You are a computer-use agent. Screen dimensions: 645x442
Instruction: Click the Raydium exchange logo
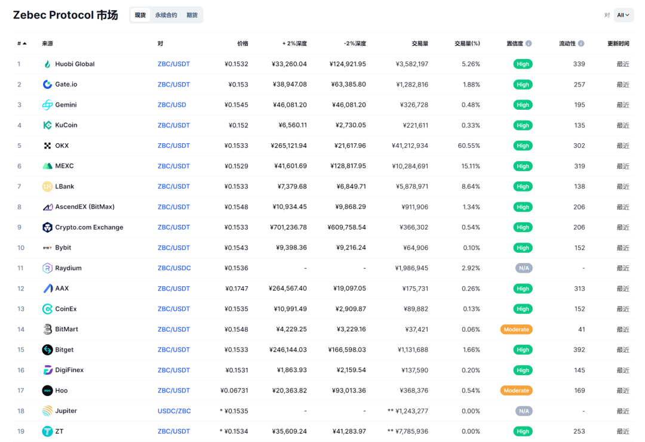[47, 268]
